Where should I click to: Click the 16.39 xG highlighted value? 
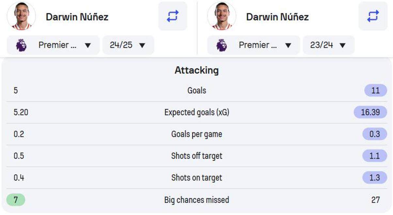click(370, 112)
